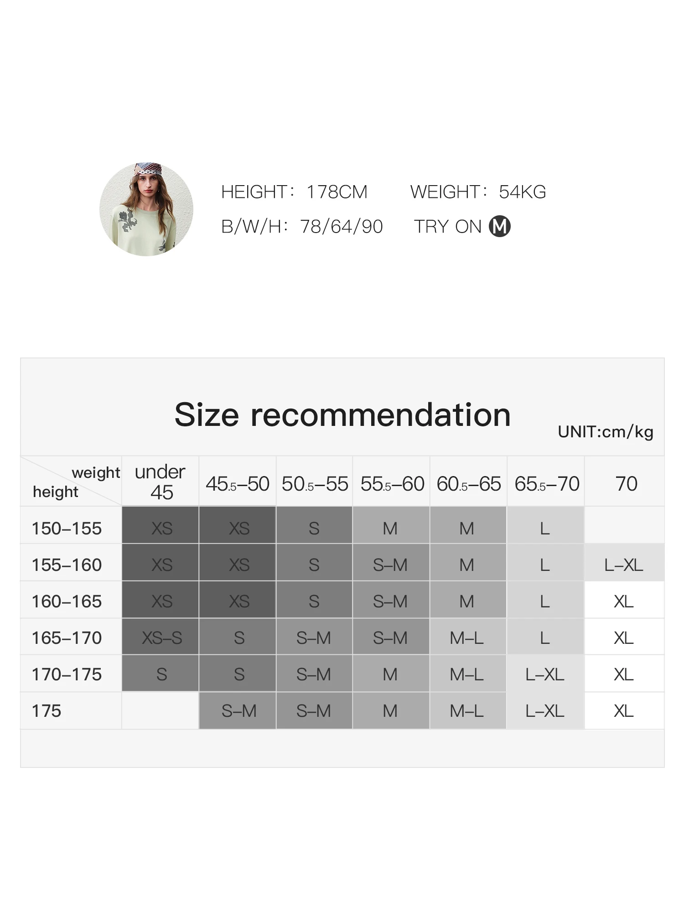This screenshot has height=912, width=684.
Task: Select the 60.5–65 weight column header
Action: click(468, 484)
